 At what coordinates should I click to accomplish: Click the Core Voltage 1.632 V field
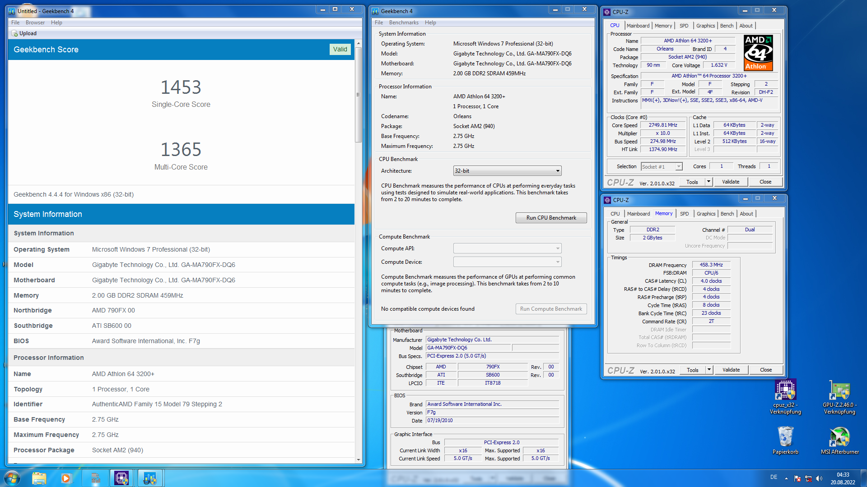[719, 65]
